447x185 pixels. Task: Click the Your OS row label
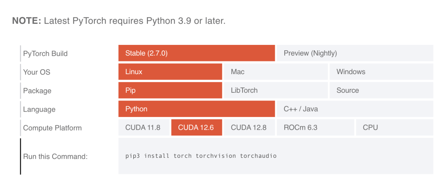click(37, 72)
